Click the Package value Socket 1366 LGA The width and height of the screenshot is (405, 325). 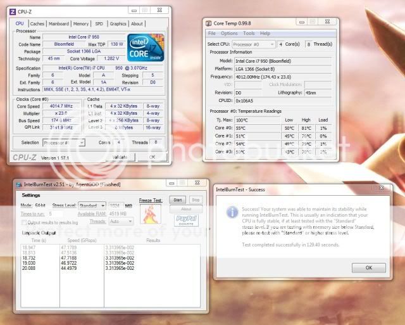coord(84,51)
